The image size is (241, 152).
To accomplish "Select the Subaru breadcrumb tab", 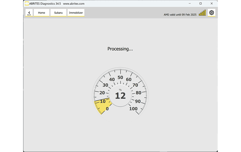I will click(58, 13).
